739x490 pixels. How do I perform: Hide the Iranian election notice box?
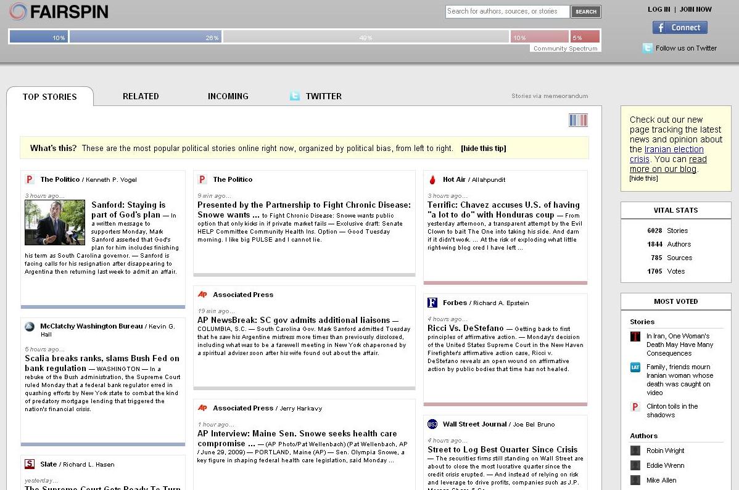coord(643,179)
